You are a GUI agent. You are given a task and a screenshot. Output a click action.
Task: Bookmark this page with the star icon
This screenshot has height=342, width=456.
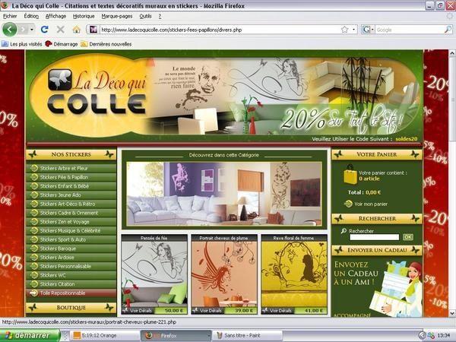[344, 30]
